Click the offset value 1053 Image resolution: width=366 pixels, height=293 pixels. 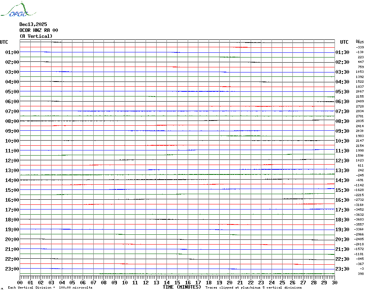[x=360, y=72]
